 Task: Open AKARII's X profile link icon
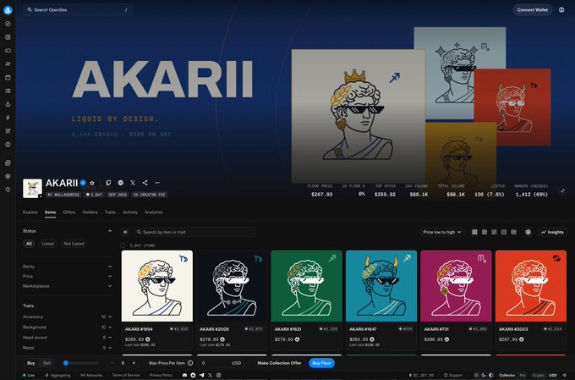click(133, 183)
